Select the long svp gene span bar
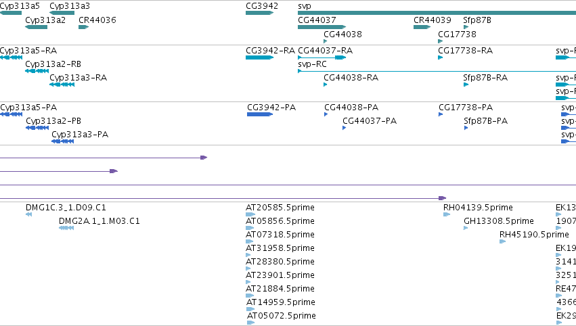 click(x=437, y=13)
